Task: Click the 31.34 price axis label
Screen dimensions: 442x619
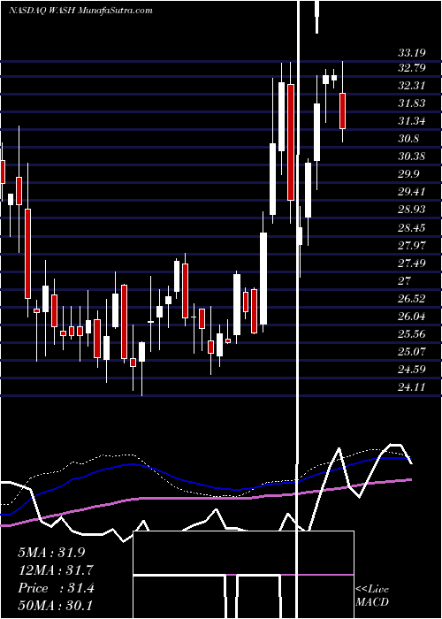Action: pos(412,120)
